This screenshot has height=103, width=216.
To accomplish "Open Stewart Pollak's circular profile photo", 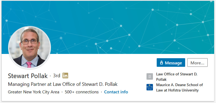I will coord(30,47).
